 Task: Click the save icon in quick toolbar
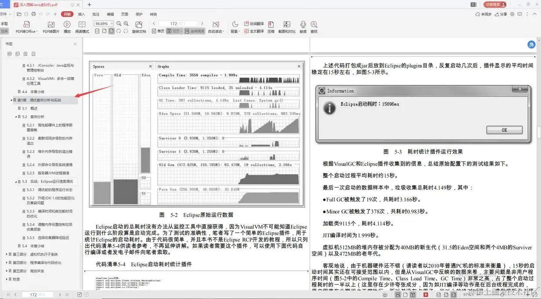coord(26,14)
